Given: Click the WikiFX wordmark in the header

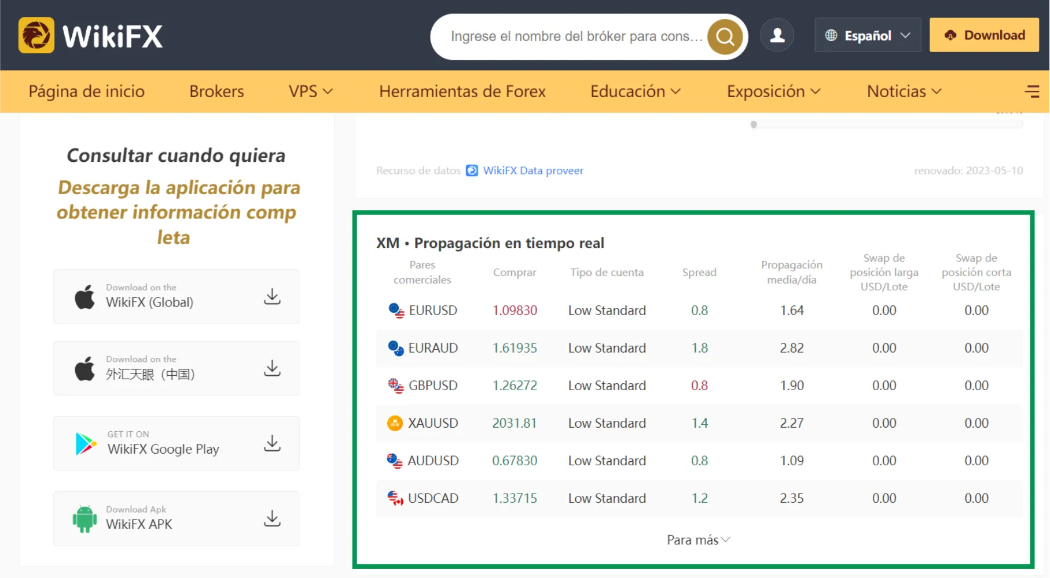Looking at the screenshot, I should click(x=112, y=36).
